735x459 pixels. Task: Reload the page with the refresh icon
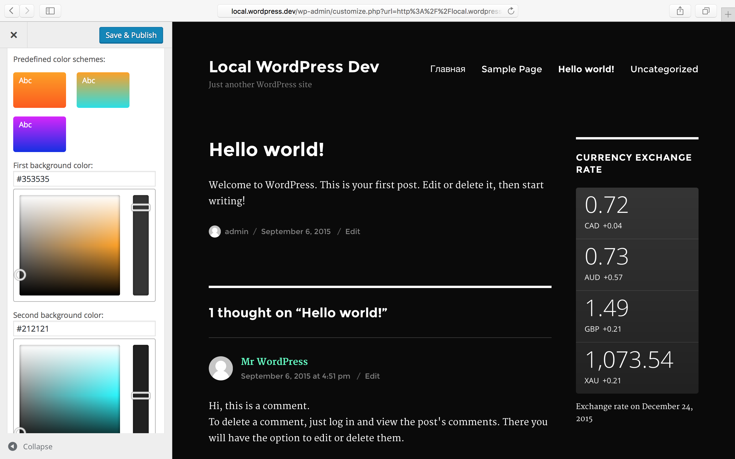pos(511,11)
